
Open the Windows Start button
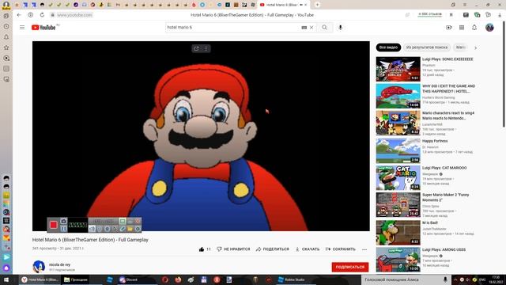(x=6, y=279)
